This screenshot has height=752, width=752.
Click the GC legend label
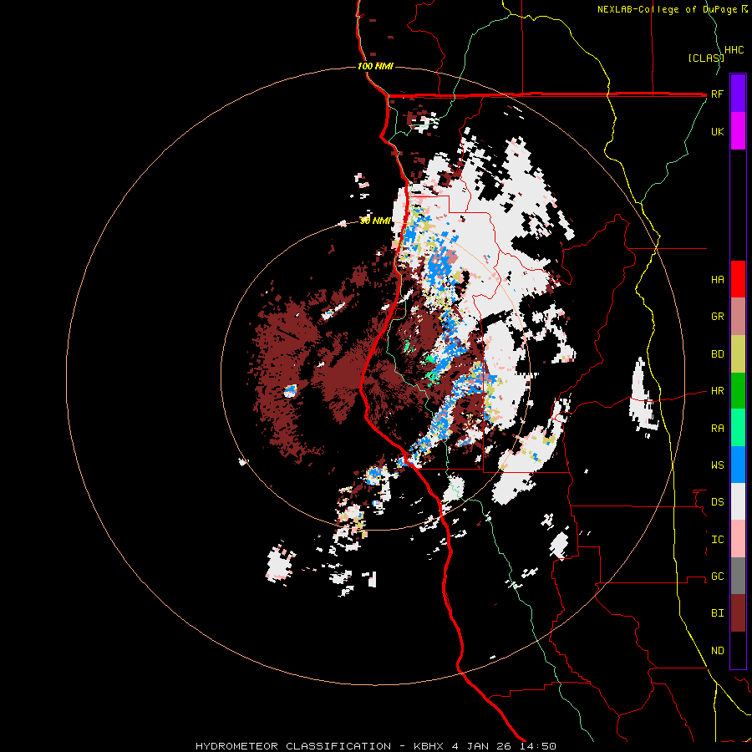click(717, 577)
